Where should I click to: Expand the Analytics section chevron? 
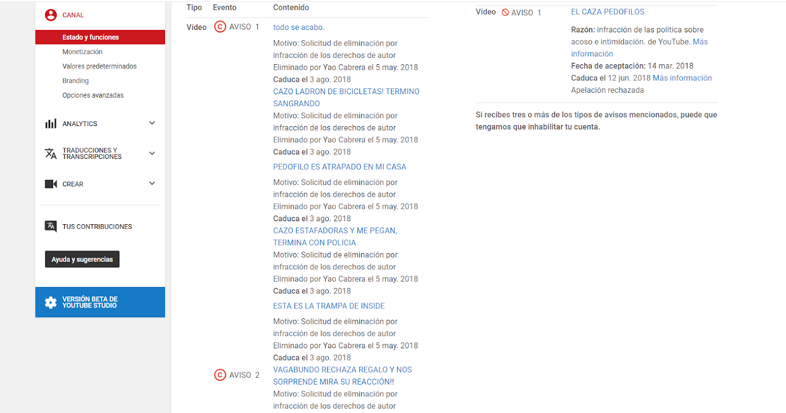152,123
